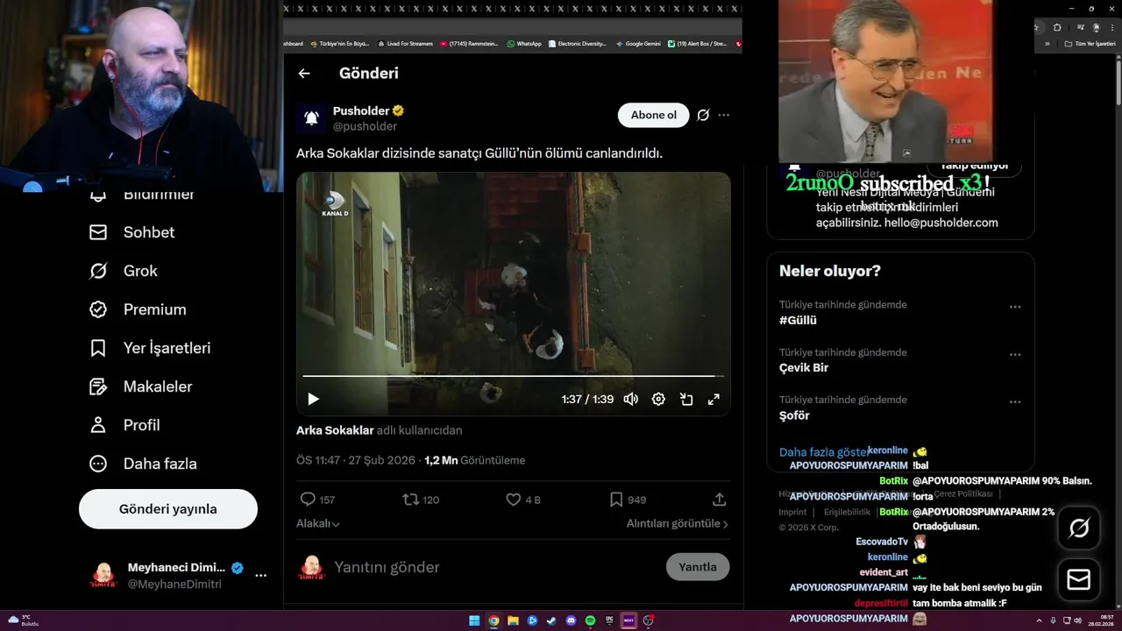The image size is (1122, 631).
Task: Open the Erişilebilirlik footer link
Action: (848, 512)
